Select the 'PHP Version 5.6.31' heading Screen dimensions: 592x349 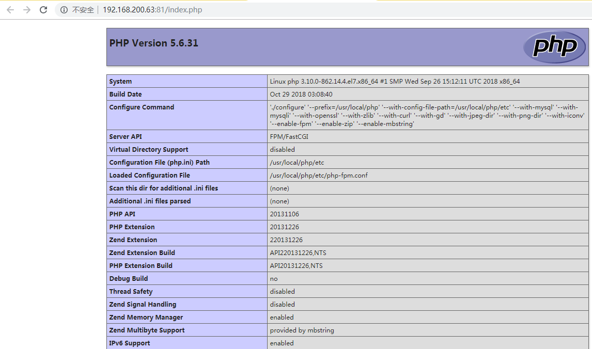pyautogui.click(x=153, y=43)
